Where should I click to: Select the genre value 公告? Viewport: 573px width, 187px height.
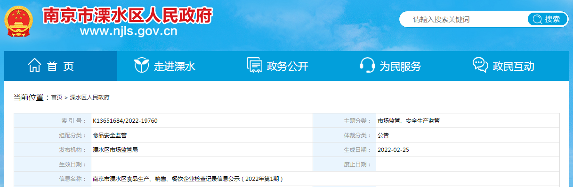pyautogui.click(x=383, y=135)
